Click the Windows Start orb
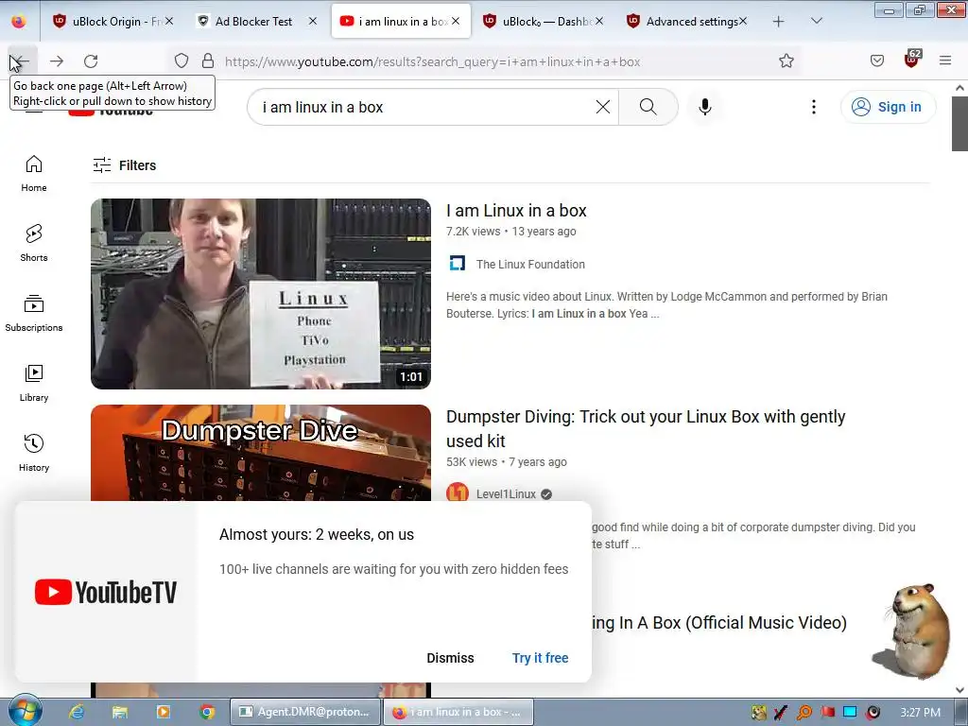 tap(26, 711)
